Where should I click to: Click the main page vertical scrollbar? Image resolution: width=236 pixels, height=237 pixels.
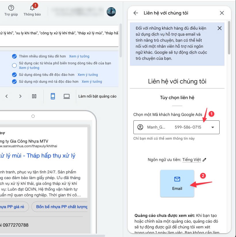pyautogui.click(x=120, y=40)
